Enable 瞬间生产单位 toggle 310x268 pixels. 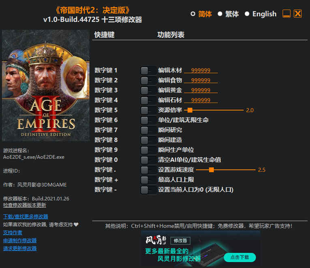(x=148, y=150)
